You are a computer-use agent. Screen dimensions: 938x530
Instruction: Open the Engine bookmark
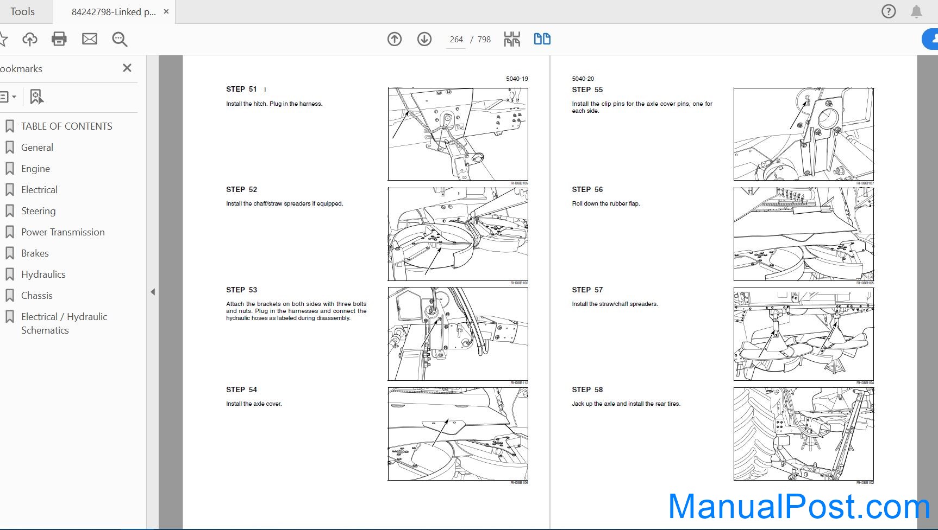click(x=35, y=169)
